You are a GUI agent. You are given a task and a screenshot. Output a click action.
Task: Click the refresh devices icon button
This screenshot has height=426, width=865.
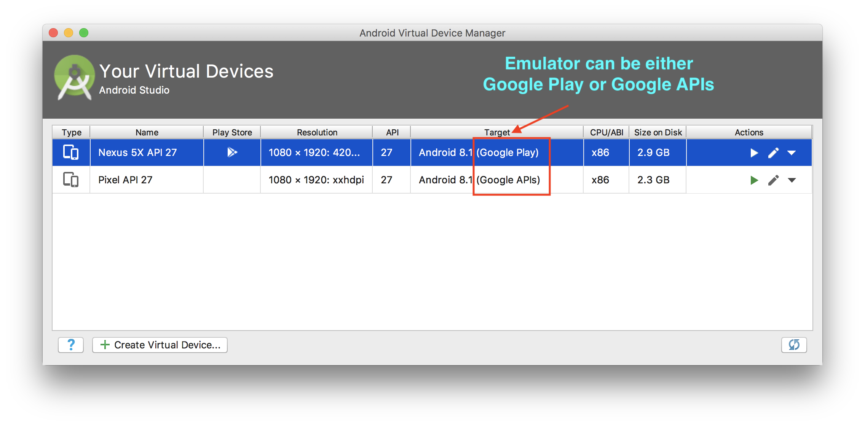pyautogui.click(x=794, y=345)
